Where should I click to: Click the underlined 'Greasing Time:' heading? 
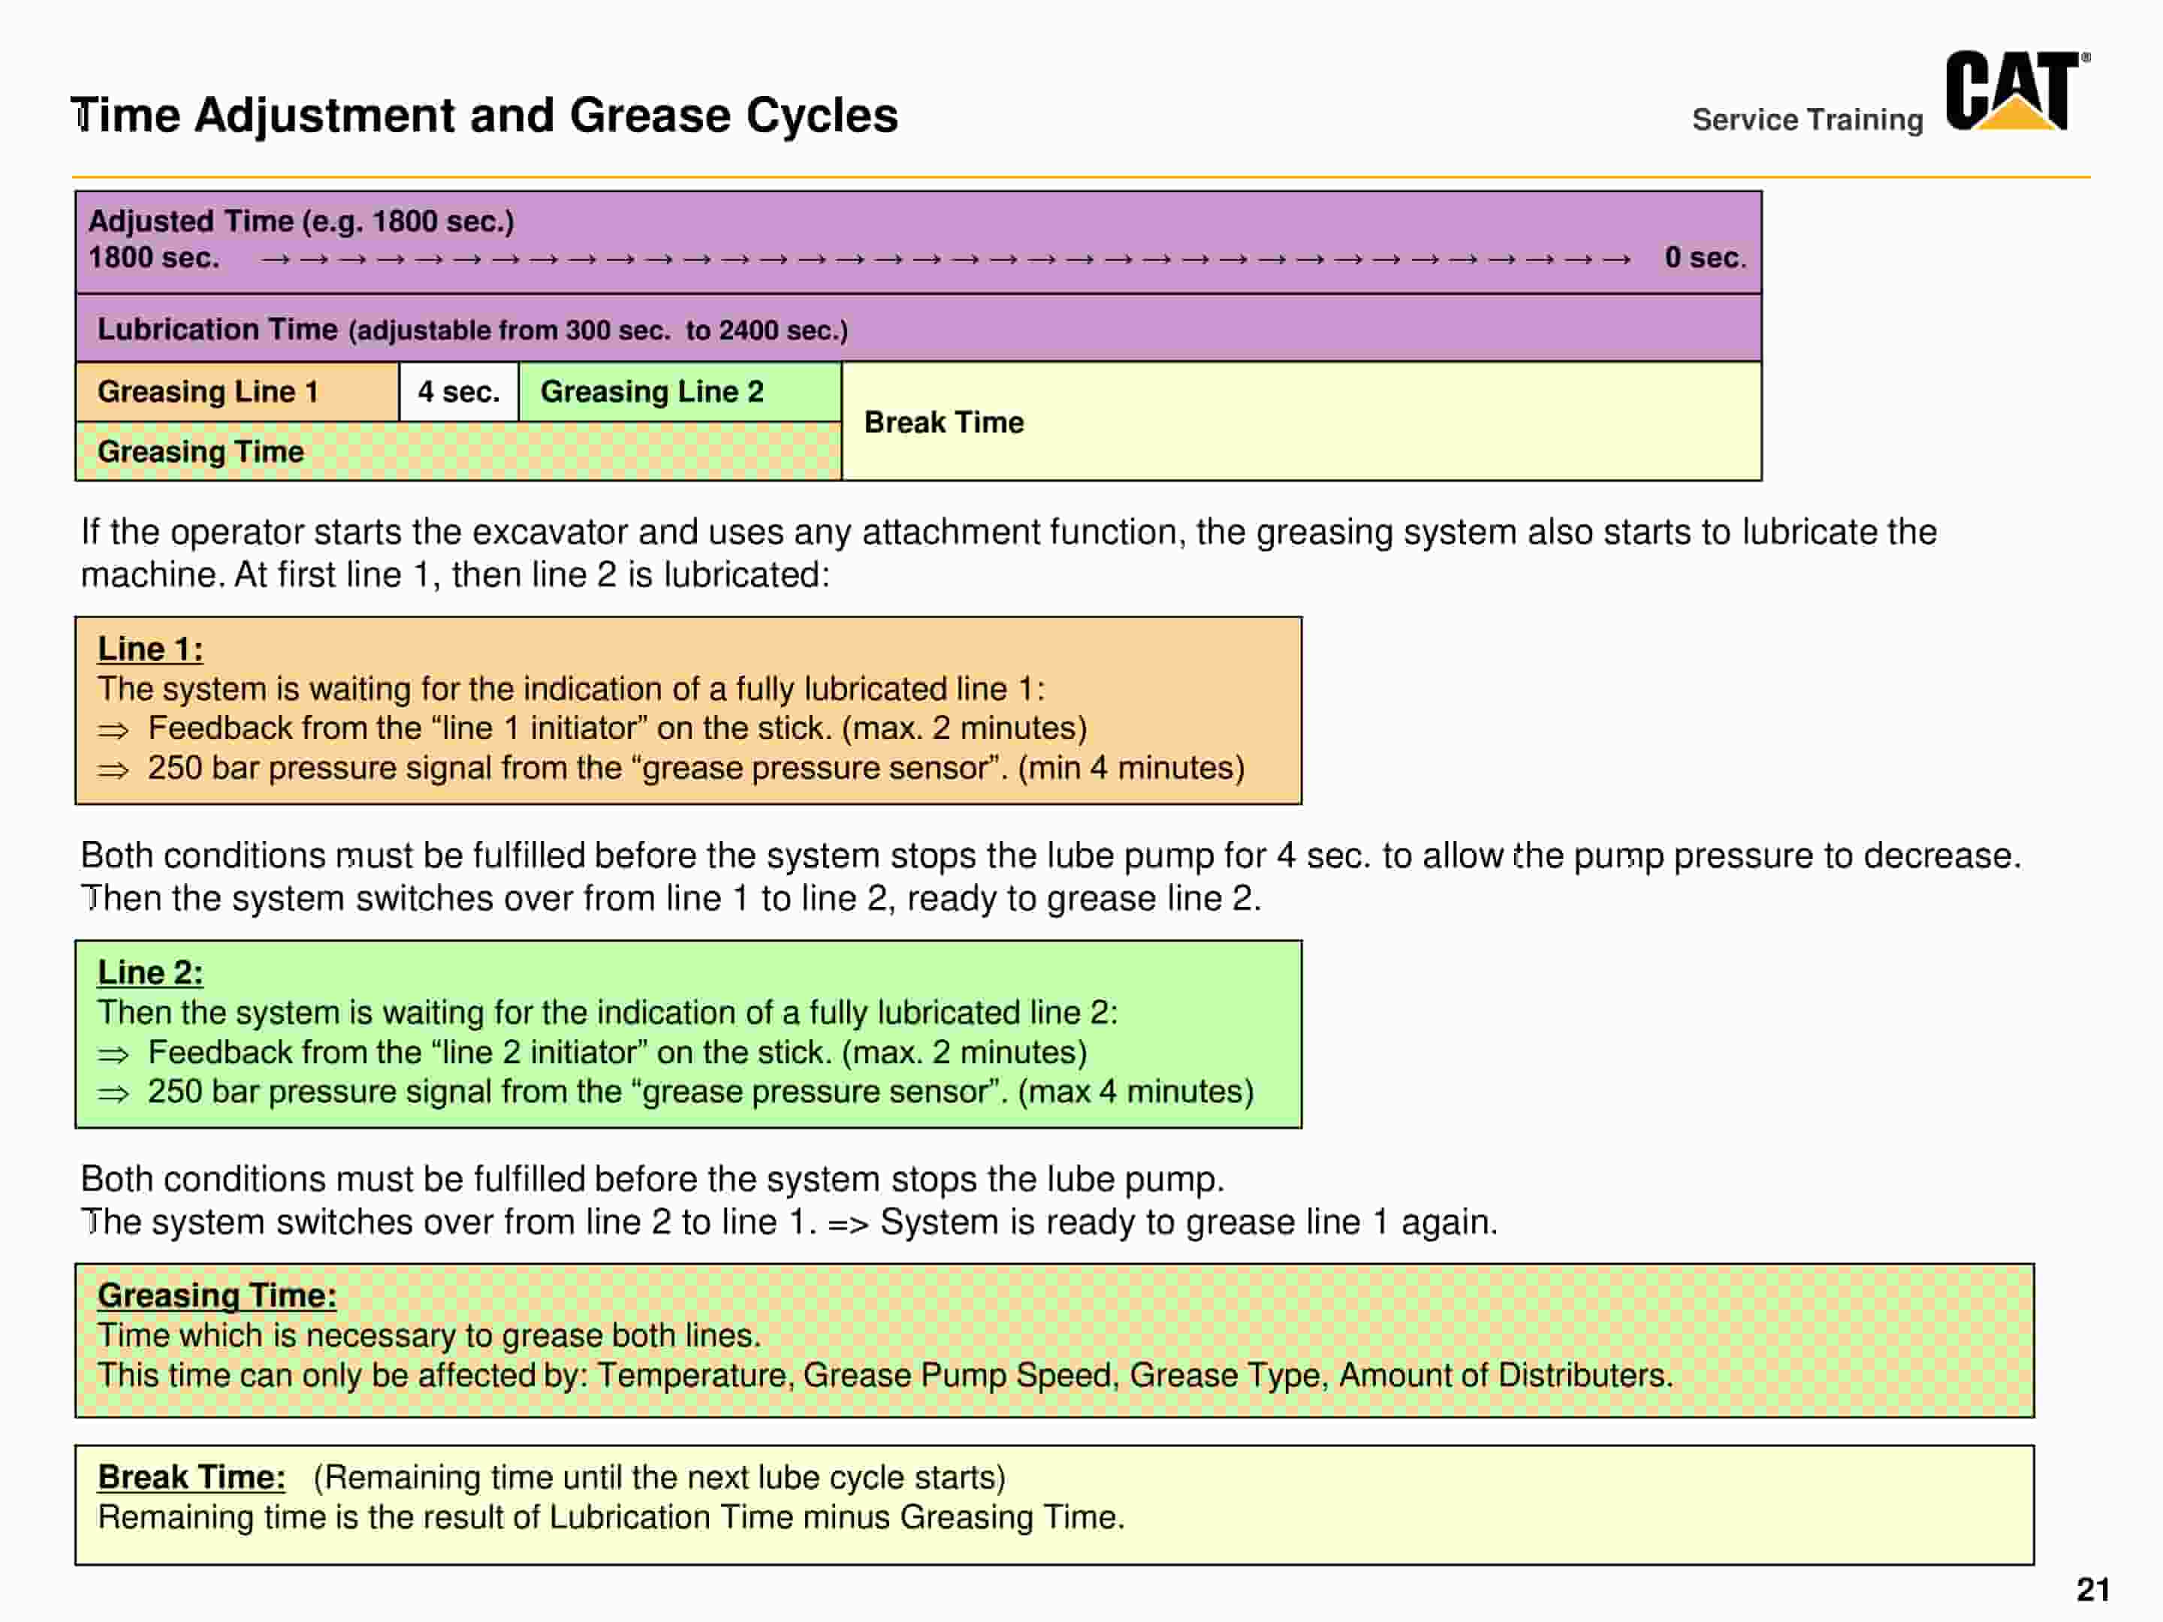(x=217, y=1295)
